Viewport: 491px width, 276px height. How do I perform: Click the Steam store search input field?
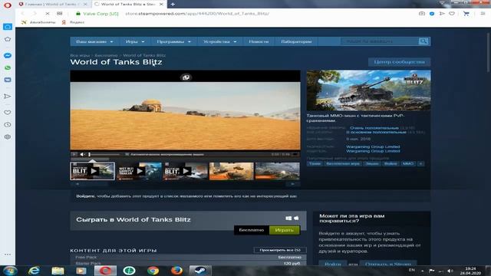coord(381,41)
